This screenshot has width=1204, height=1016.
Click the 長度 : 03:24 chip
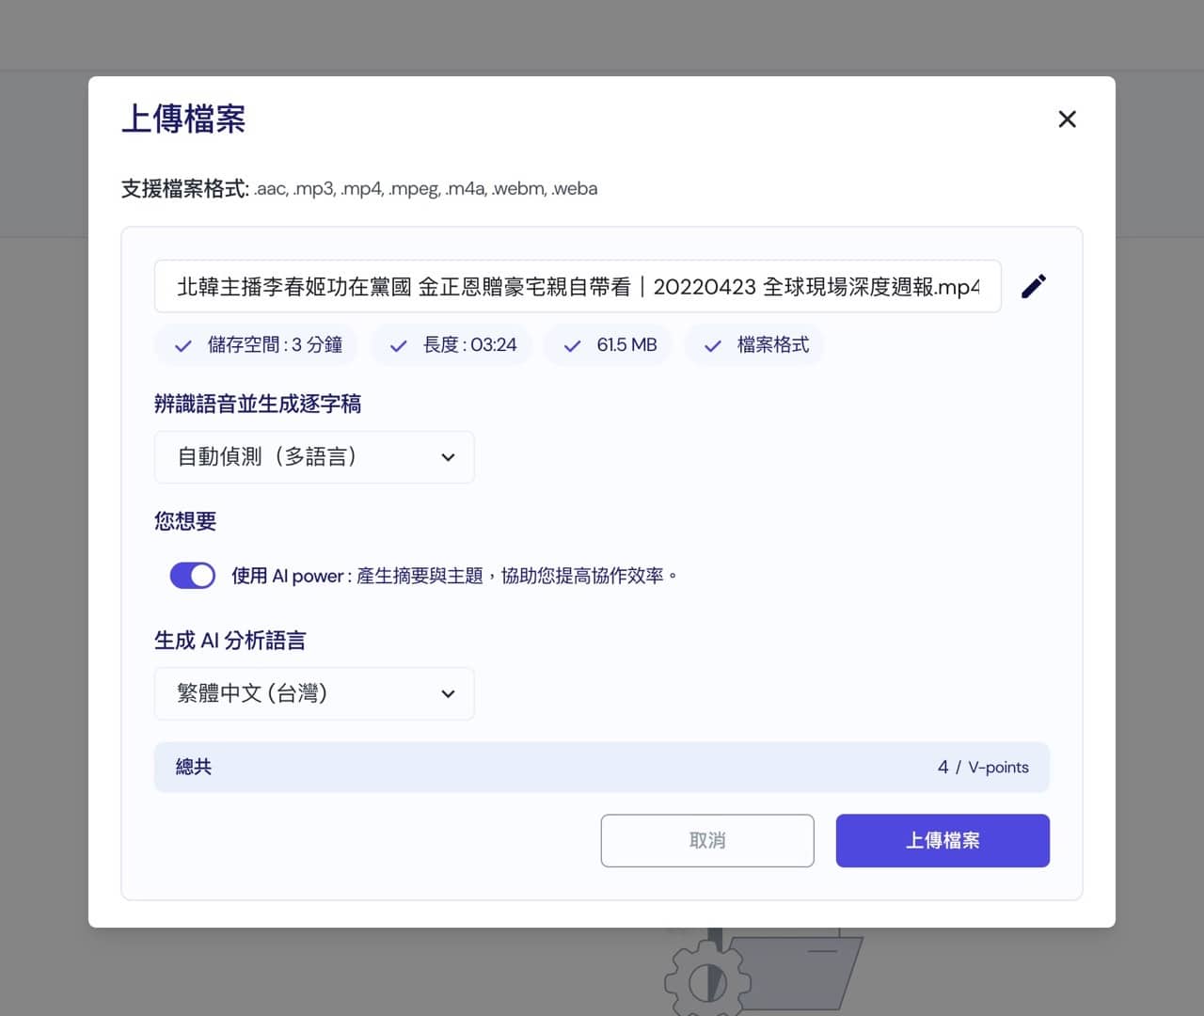coord(451,345)
